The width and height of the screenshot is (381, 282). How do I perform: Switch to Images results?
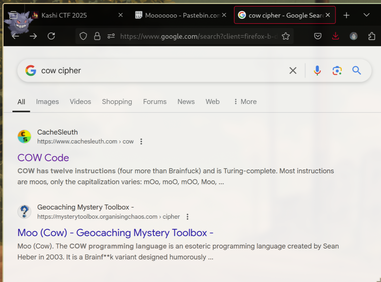coord(47,102)
